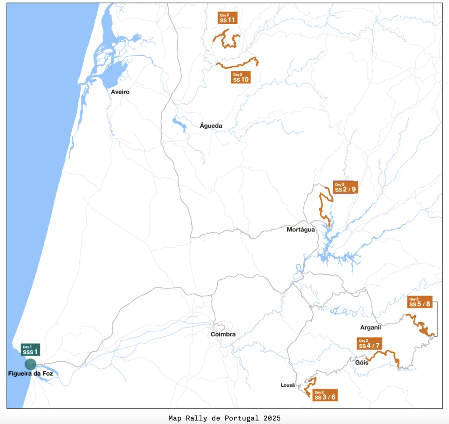Select the Mortágua town name
This screenshot has height=424, width=449.
pos(301,230)
